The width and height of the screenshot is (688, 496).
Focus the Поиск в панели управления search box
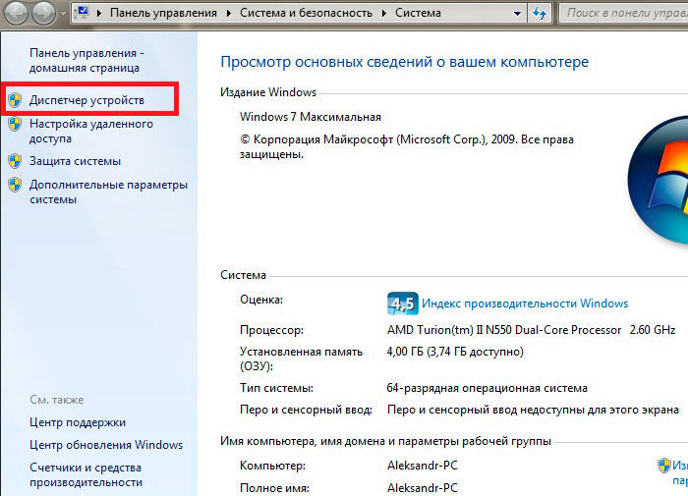pyautogui.click(x=623, y=13)
